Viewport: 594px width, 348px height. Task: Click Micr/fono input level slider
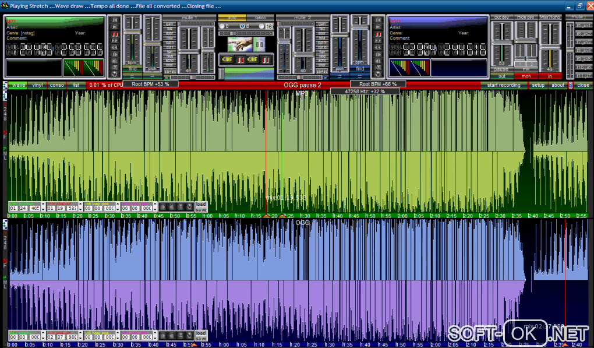click(x=550, y=45)
